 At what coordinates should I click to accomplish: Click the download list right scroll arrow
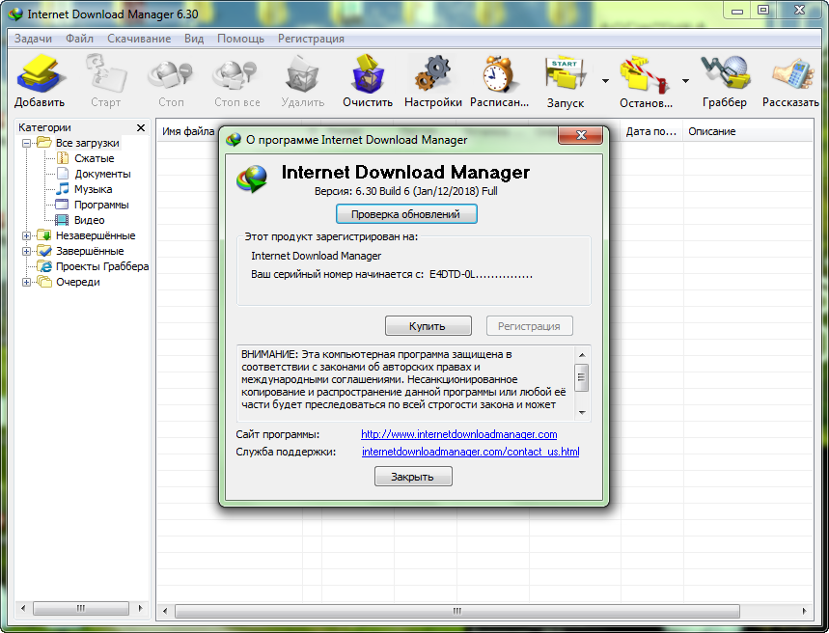(x=804, y=611)
